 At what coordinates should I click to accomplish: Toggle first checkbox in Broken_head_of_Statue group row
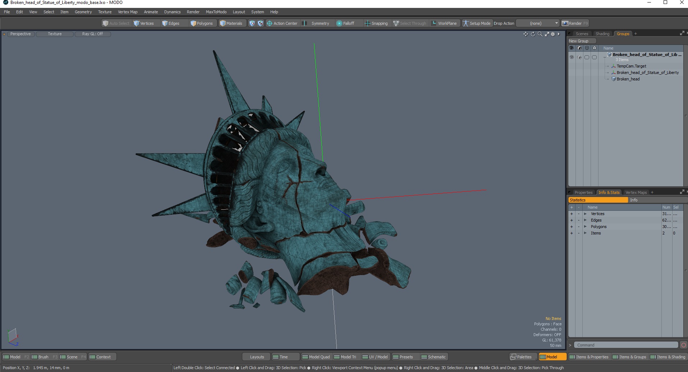(587, 57)
